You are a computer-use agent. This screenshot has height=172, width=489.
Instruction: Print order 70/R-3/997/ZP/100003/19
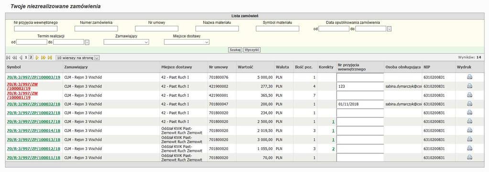[x=470, y=77]
